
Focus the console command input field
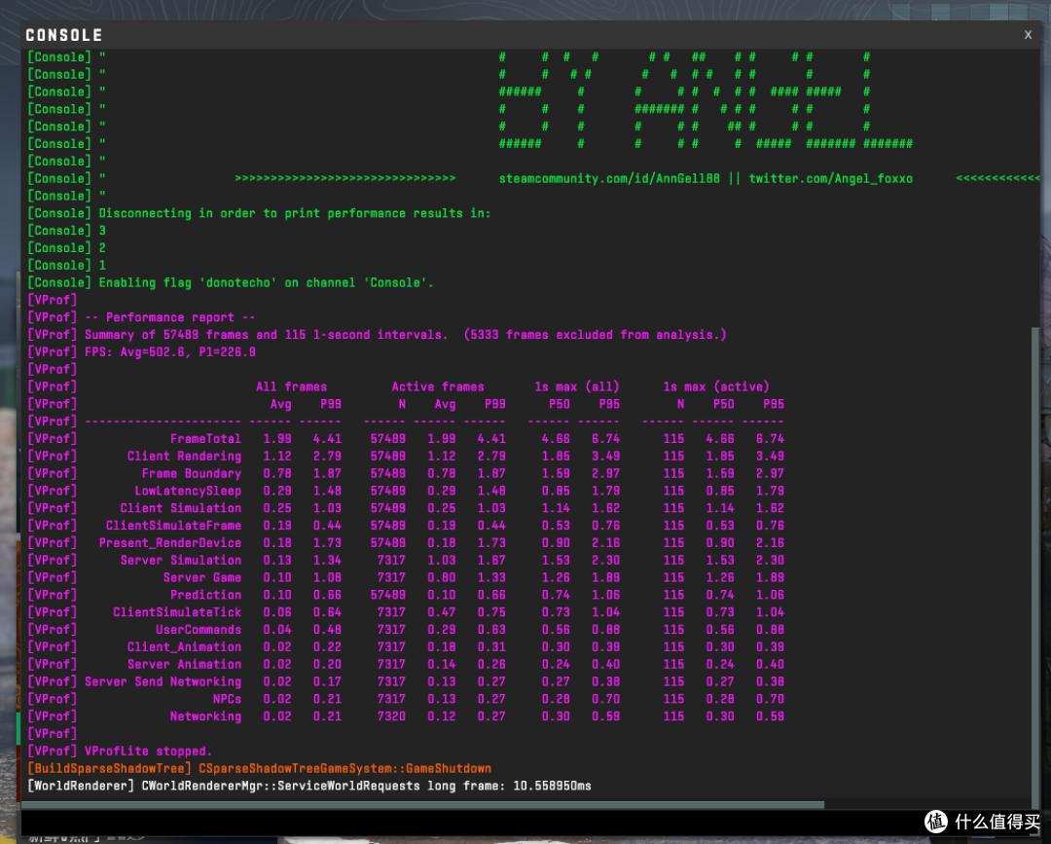coord(469,822)
